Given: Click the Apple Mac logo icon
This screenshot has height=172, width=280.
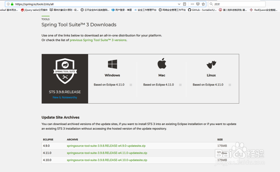Looking at the screenshot, I should 162,63.
